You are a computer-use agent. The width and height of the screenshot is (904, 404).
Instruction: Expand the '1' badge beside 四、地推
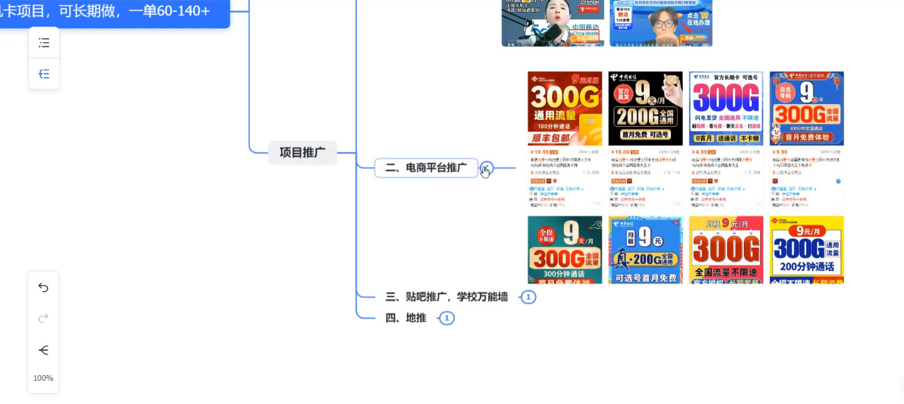447,318
